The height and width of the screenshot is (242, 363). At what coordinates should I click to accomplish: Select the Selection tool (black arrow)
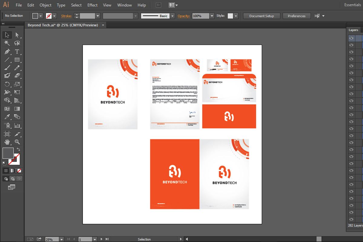7,35
